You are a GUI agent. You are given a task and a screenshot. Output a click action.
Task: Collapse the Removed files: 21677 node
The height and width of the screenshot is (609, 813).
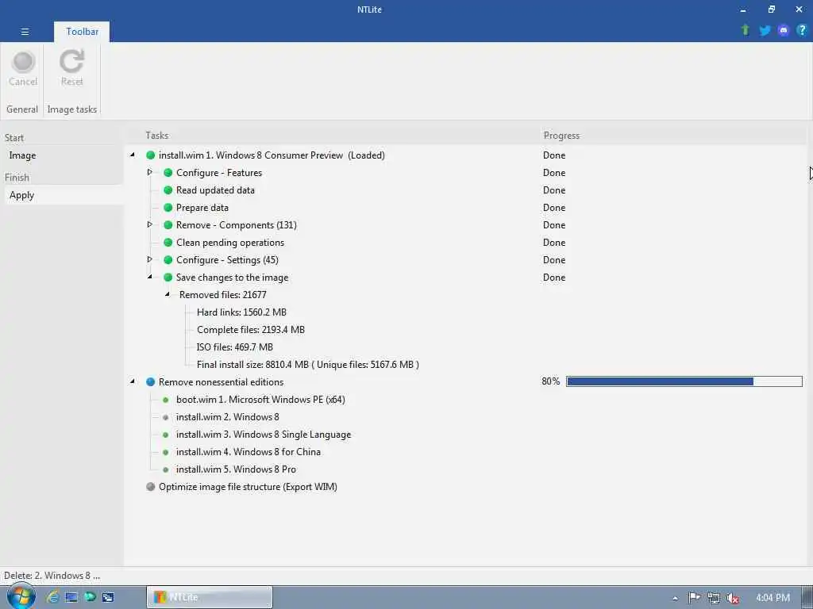(168, 294)
